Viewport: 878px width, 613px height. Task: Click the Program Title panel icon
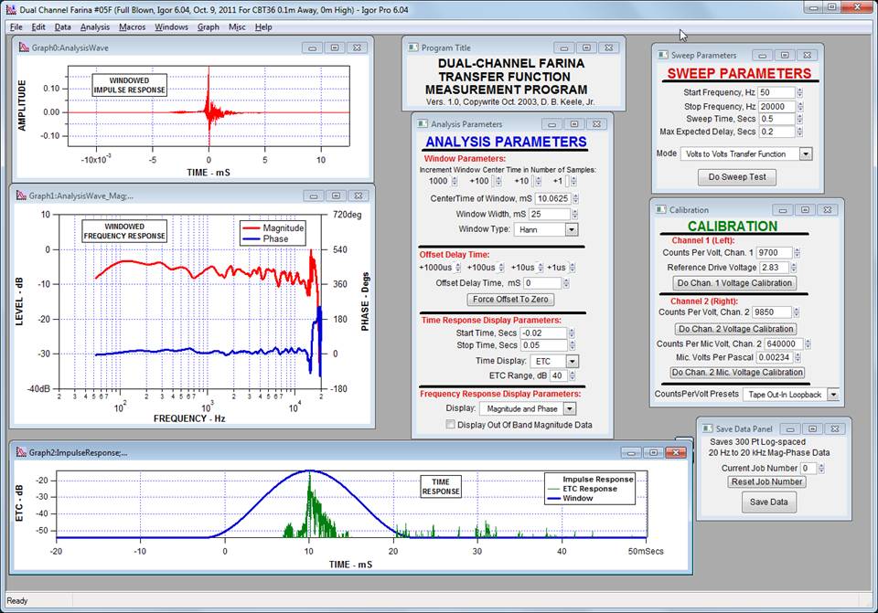coord(412,48)
